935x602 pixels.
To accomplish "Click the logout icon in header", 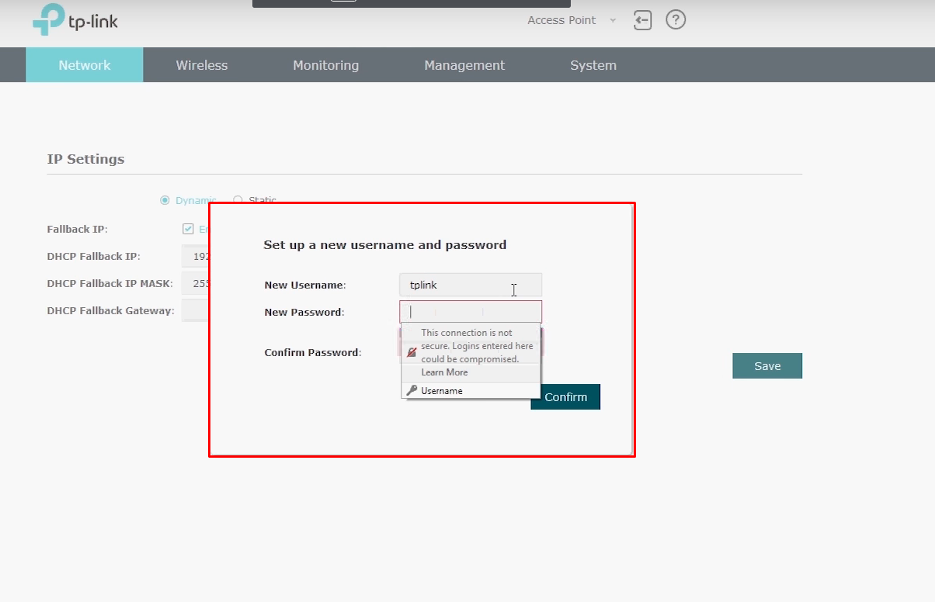I will point(642,20).
